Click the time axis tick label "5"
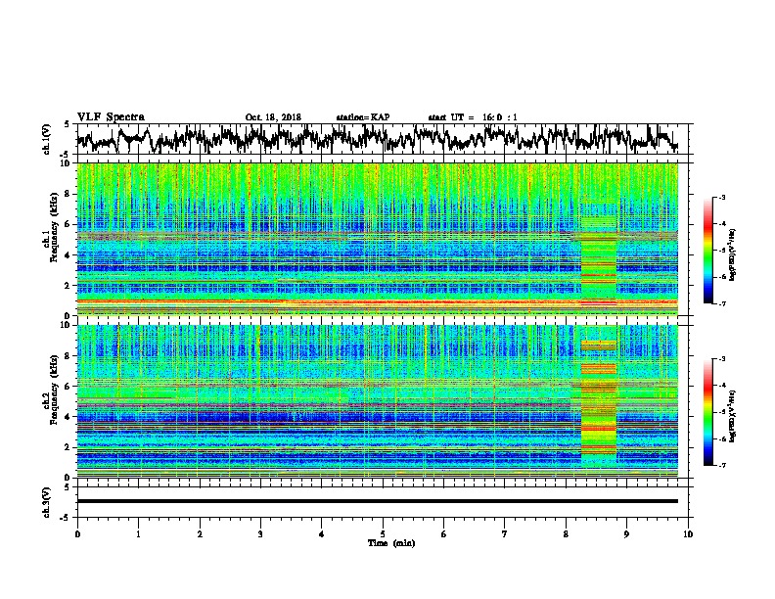Viewport: 775px width, 599px height. [x=383, y=534]
